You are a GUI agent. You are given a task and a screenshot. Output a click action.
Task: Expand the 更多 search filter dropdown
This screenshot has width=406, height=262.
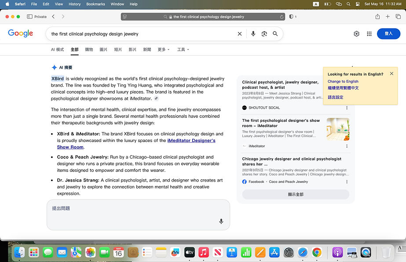tap(163, 49)
